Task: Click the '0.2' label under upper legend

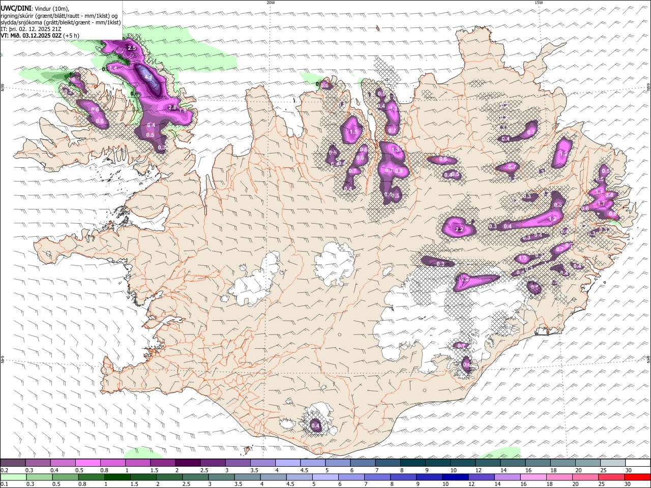Action: [4, 470]
